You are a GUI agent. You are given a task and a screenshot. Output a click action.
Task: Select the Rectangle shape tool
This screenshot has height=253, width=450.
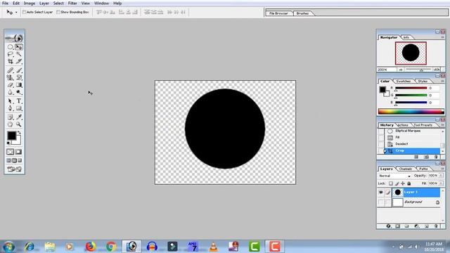19,108
